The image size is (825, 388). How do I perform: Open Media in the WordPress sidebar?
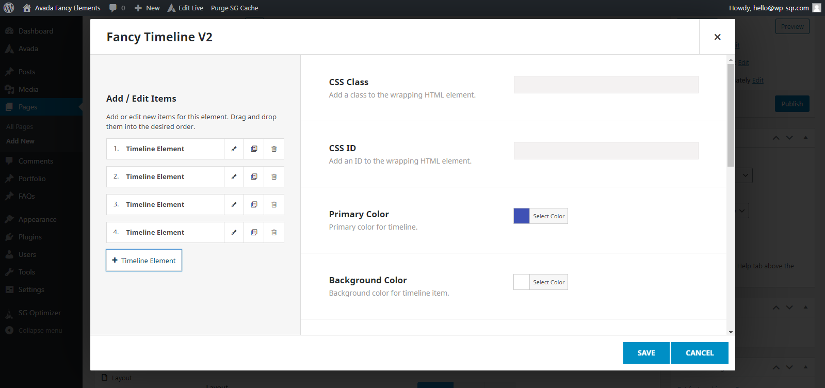(x=41, y=89)
